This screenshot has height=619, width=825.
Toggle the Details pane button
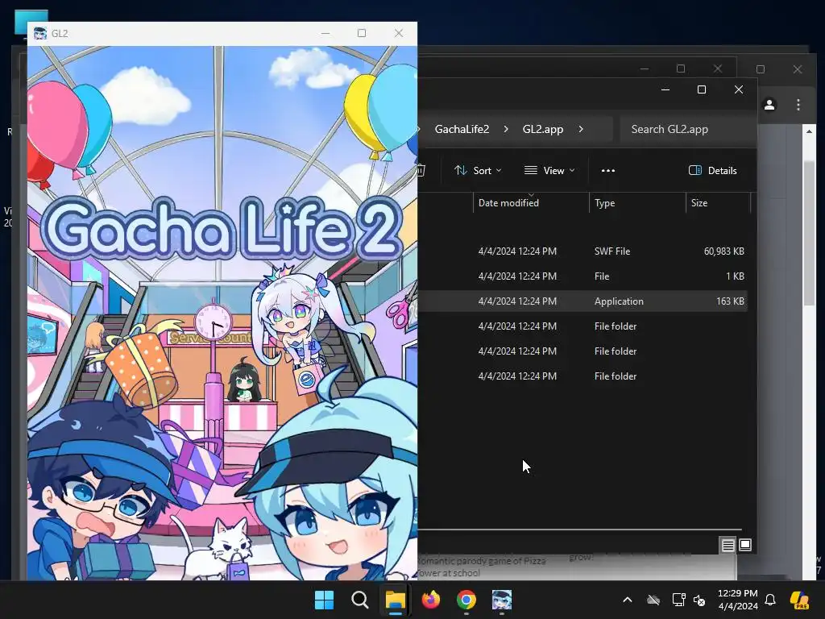point(713,171)
